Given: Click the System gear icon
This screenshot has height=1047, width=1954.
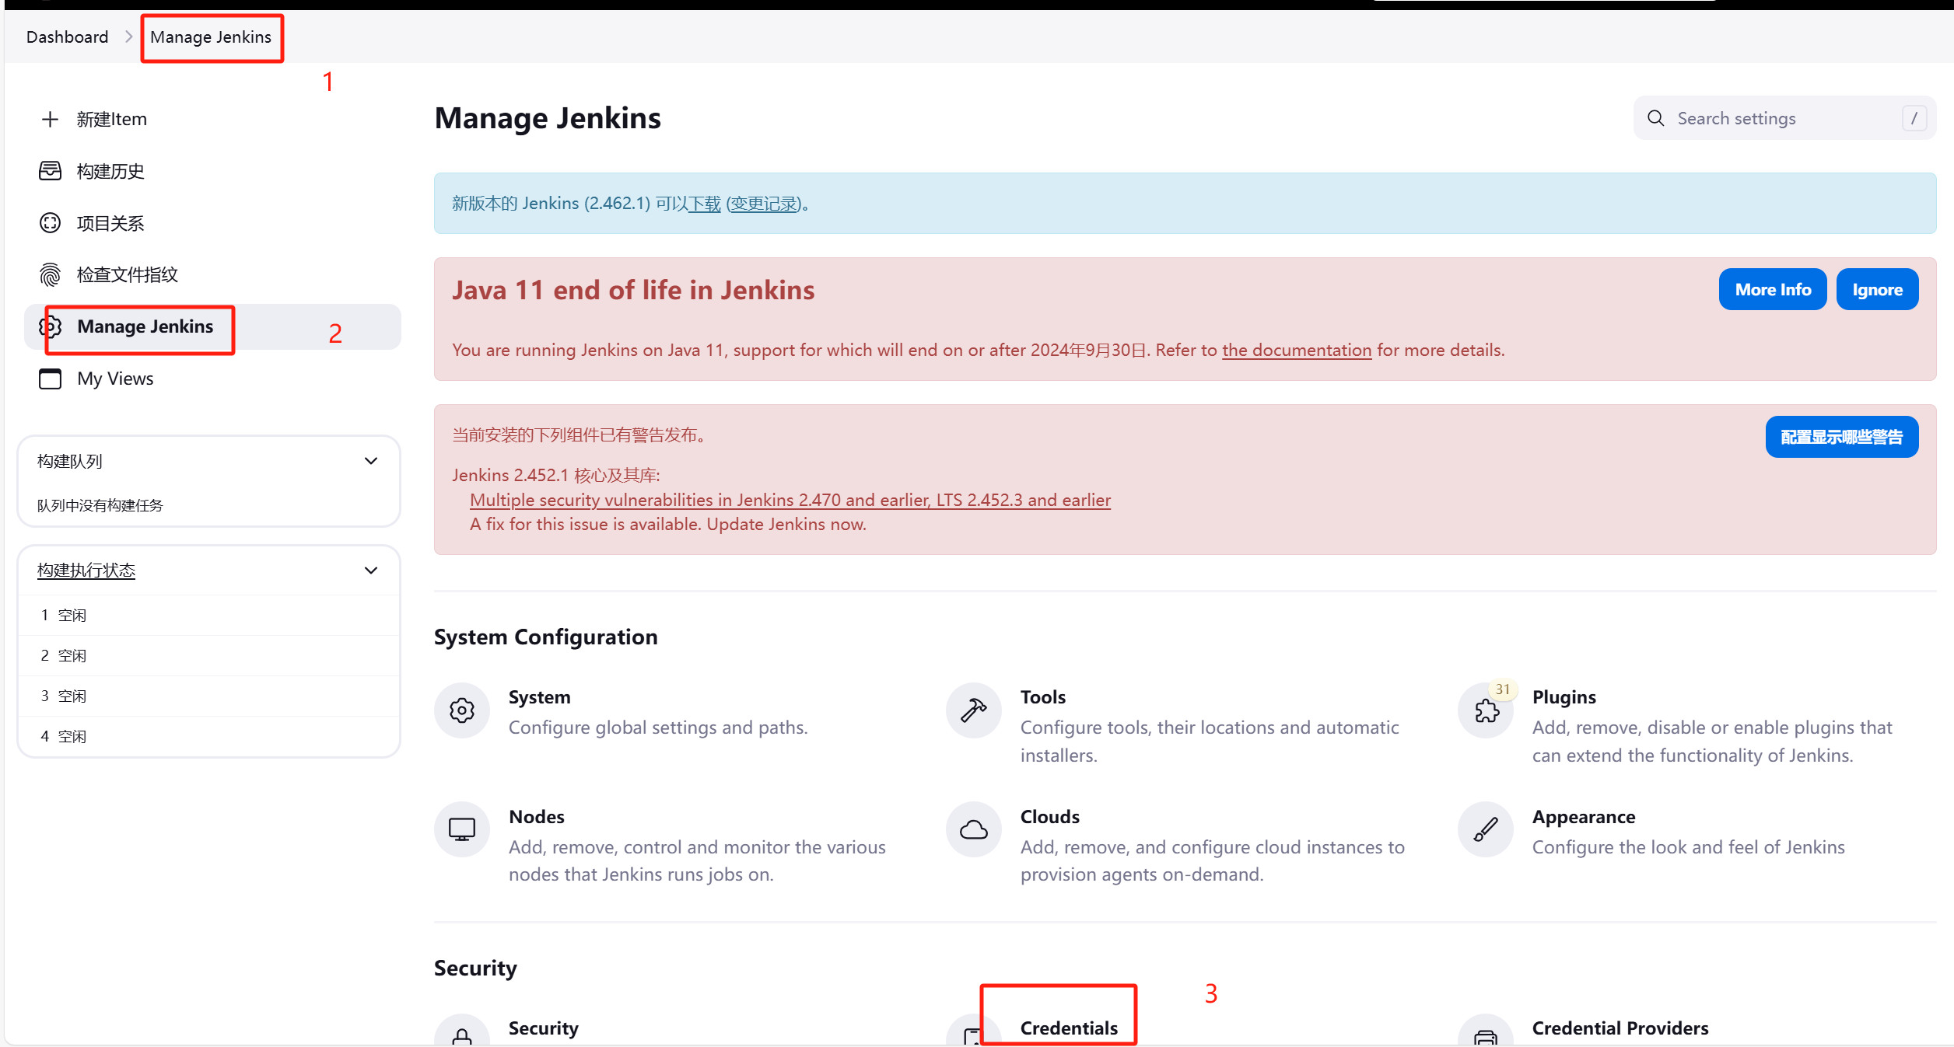Looking at the screenshot, I should (462, 710).
